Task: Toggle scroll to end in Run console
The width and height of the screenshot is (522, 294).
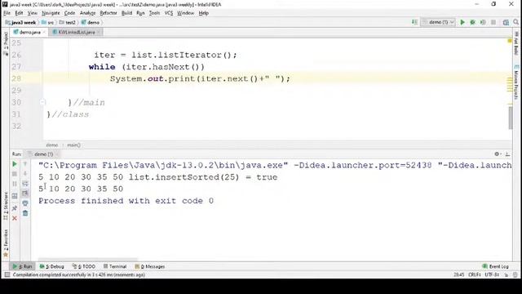Action: (25, 194)
